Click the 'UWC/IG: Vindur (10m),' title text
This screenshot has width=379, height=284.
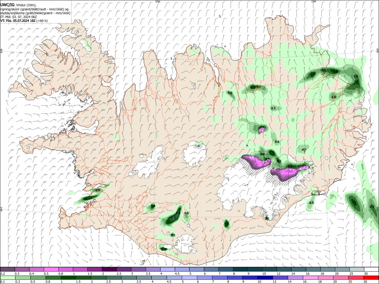click(18, 5)
